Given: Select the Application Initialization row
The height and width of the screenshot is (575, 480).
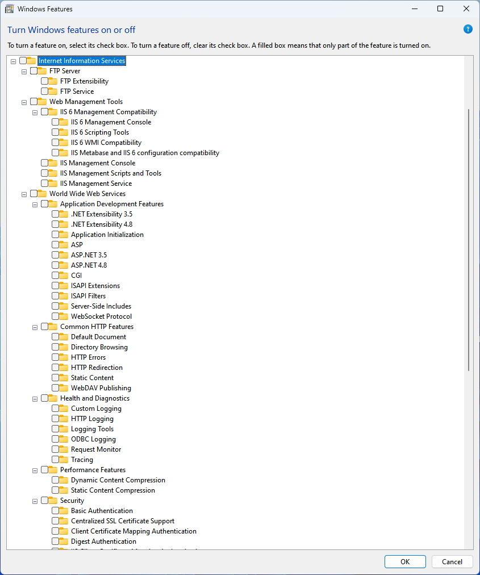Looking at the screenshot, I should 107,234.
